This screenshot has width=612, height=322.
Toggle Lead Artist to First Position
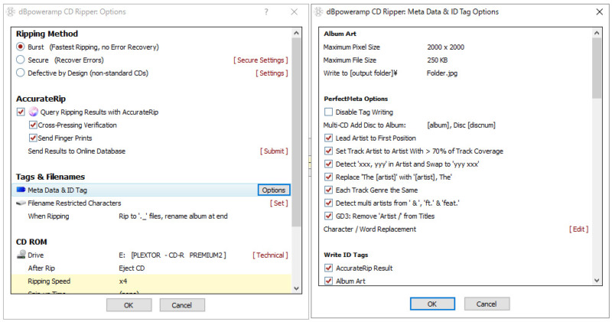(328, 138)
